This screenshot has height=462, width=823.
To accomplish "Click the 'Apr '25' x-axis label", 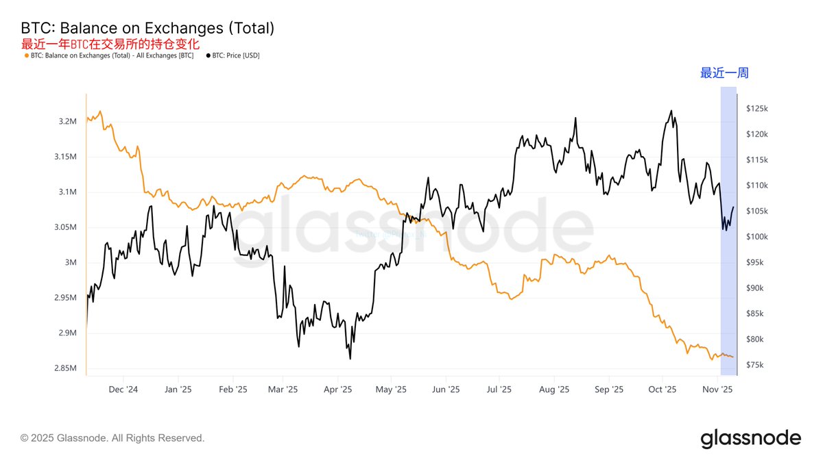I will click(337, 389).
